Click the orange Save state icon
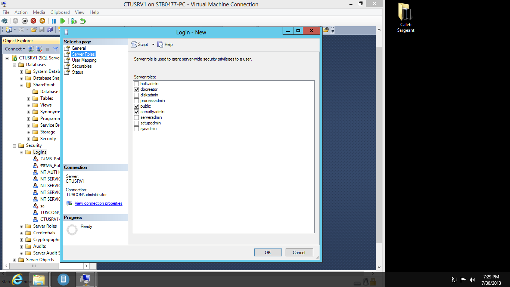The height and width of the screenshot is (287, 510). click(x=42, y=21)
